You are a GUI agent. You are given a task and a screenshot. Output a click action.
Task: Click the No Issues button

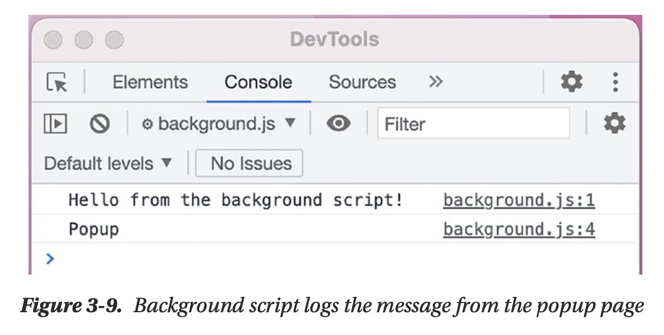[251, 164]
